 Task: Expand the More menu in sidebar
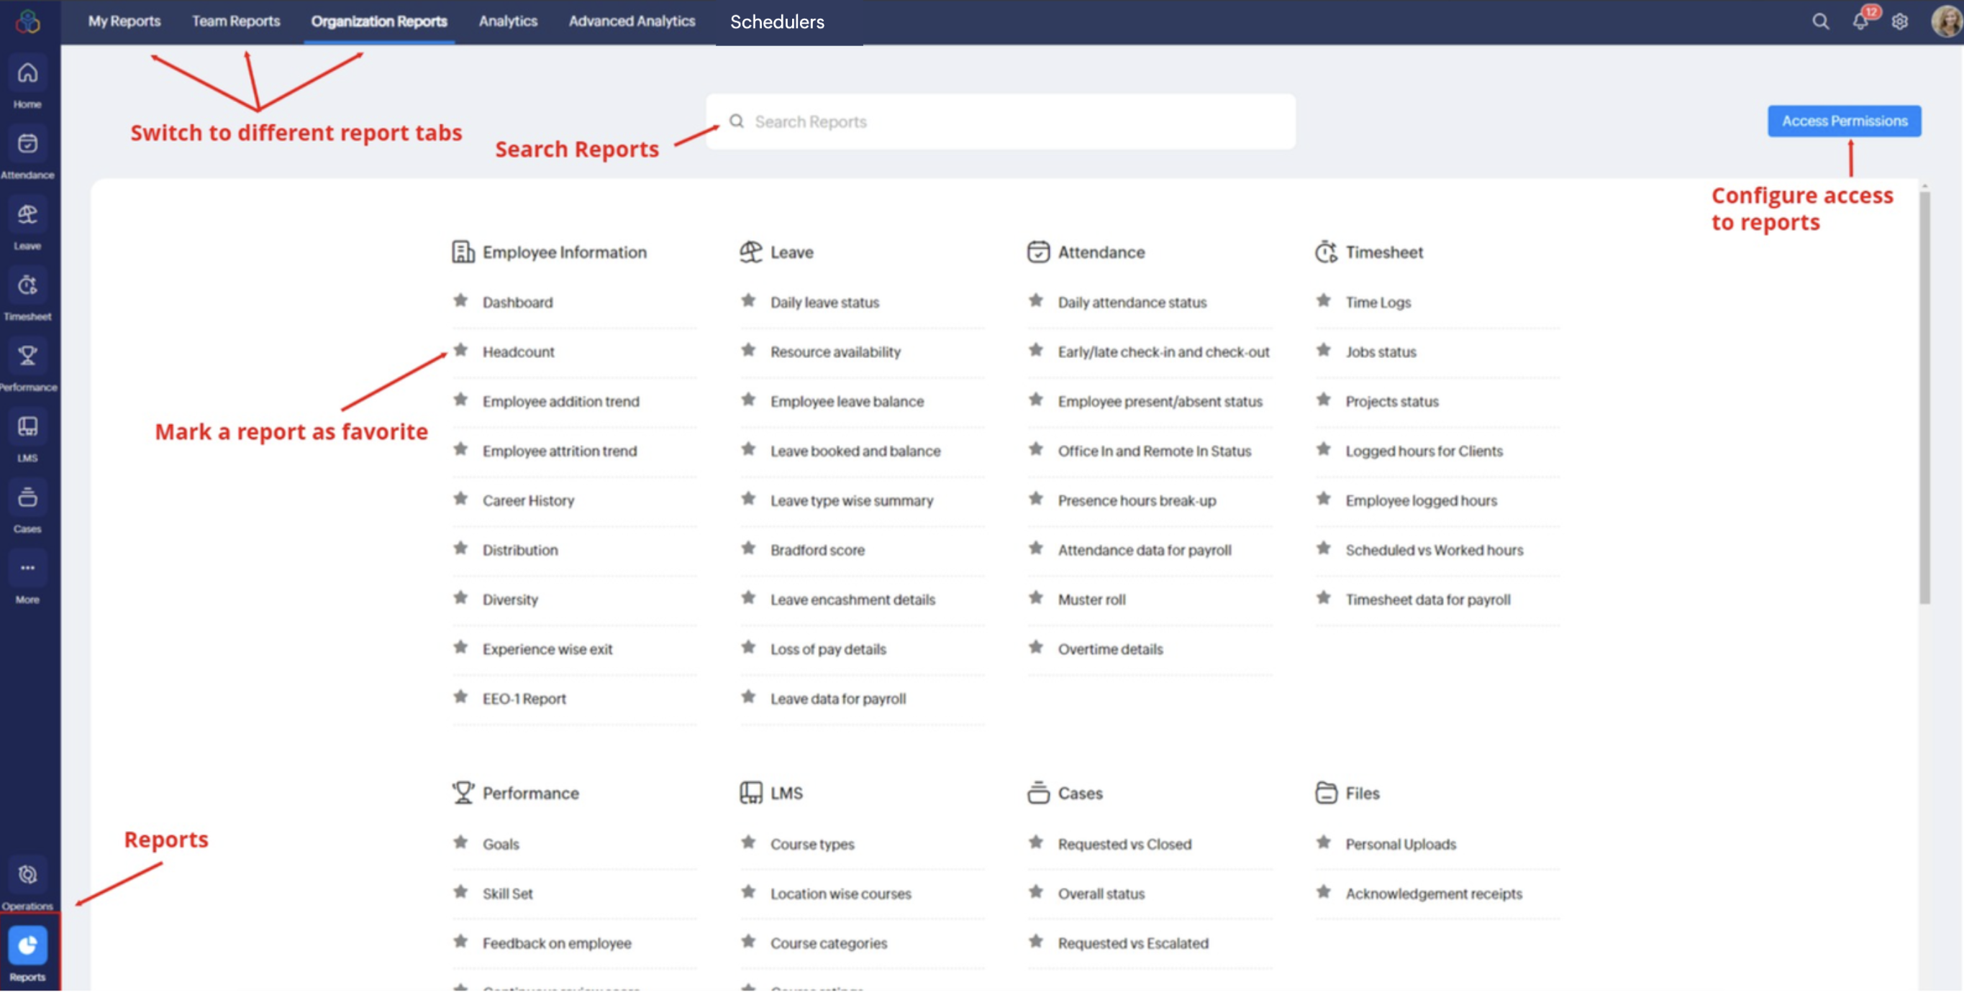(27, 569)
